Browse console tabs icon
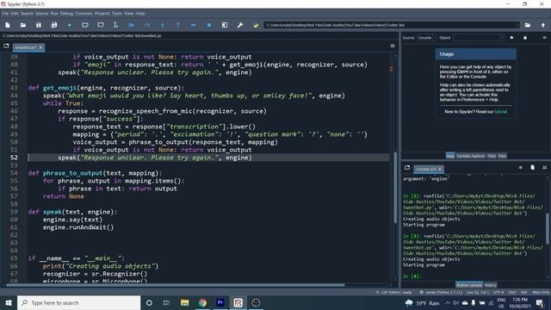 tap(407, 168)
